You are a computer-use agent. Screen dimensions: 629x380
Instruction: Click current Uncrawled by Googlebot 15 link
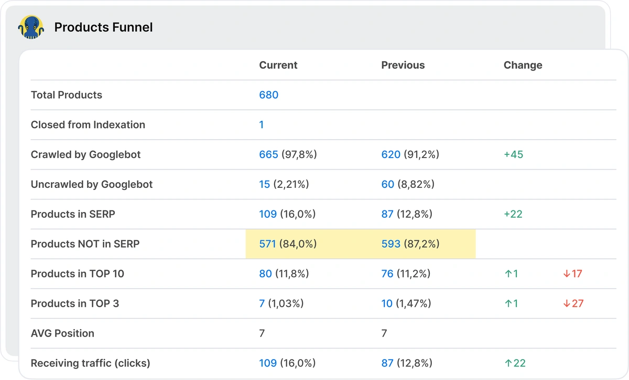coord(265,184)
